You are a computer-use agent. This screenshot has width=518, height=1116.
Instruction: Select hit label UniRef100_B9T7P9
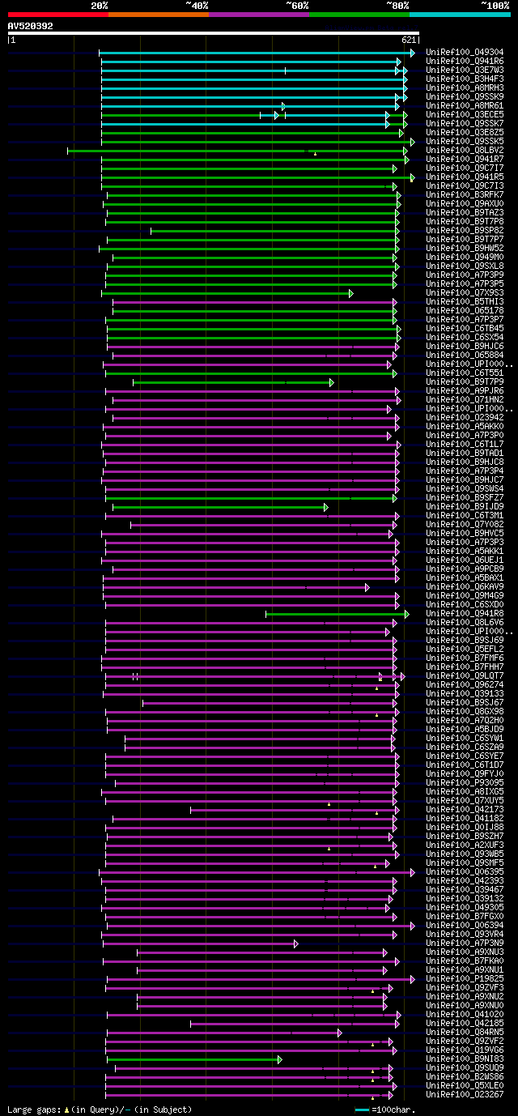pyautogui.click(x=465, y=382)
